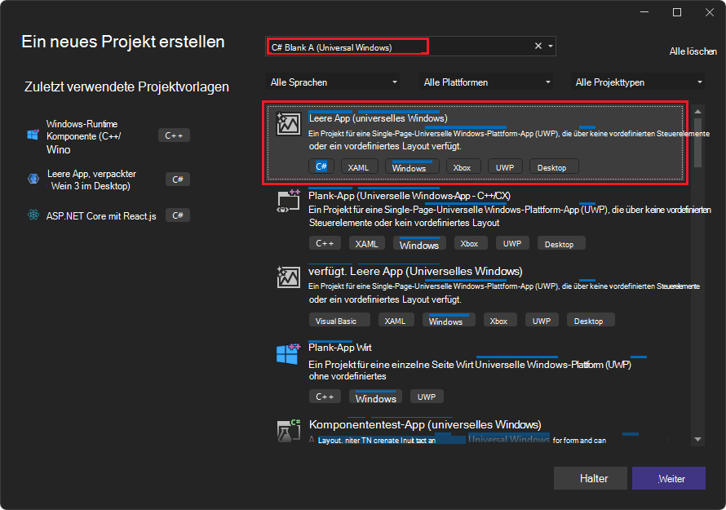726x510 pixels.
Task: Open the Alle Projekttypen dropdown
Action: click(639, 82)
